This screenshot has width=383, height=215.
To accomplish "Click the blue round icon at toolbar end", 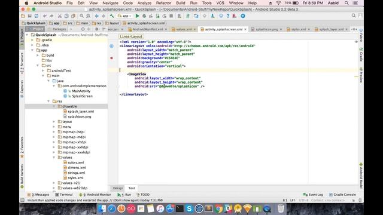I will 243,16.
